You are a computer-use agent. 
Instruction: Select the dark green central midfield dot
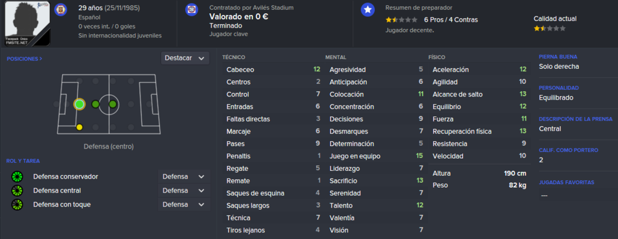113,104
